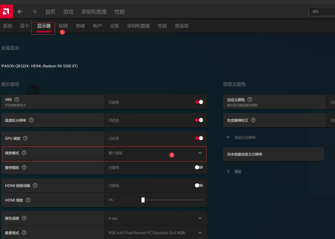Enable the 整倍缩放 toggle
This screenshot has height=239, width=335.
point(199,167)
